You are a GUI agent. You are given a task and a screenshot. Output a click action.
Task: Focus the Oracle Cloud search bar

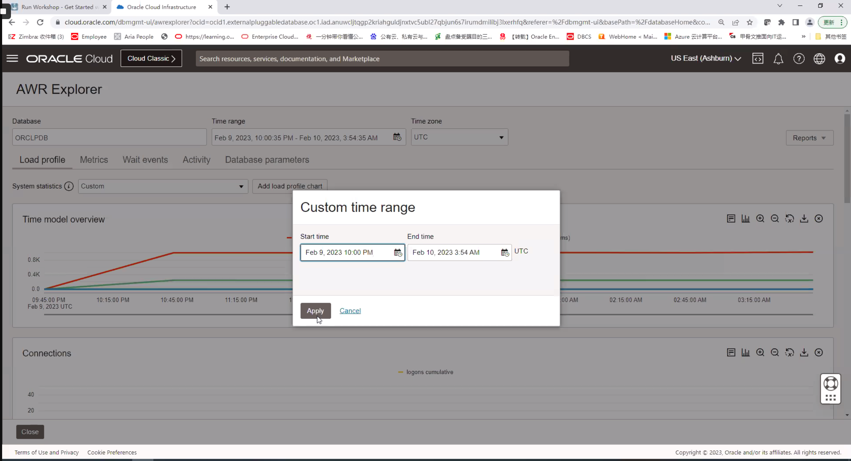coord(382,59)
